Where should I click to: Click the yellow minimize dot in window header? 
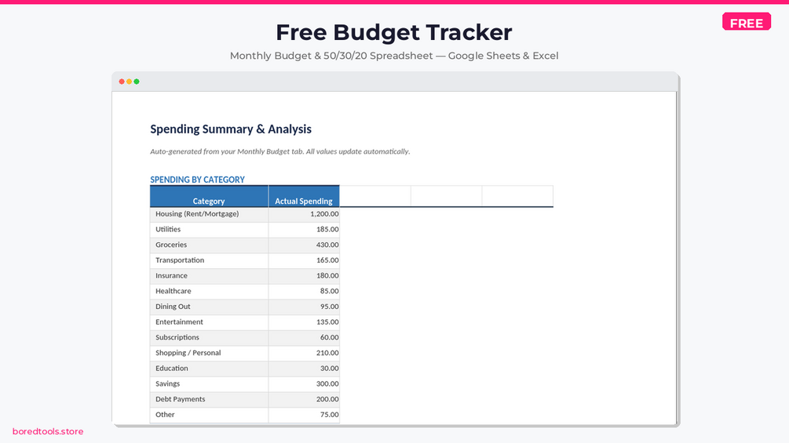[129, 82]
